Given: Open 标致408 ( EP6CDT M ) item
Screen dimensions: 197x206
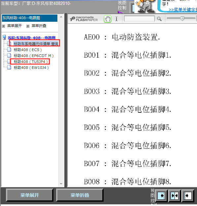Looking at the screenshot, I should coord(34,56).
